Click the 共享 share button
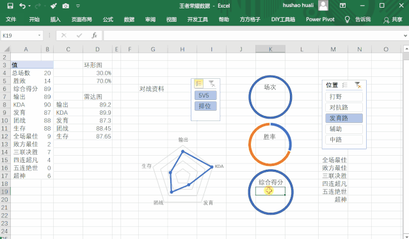The image size is (409, 239). [393, 20]
